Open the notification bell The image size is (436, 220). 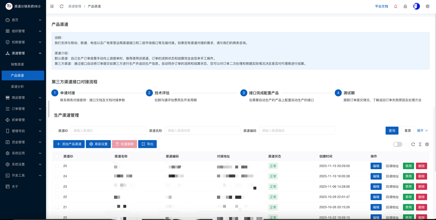pos(395,6)
